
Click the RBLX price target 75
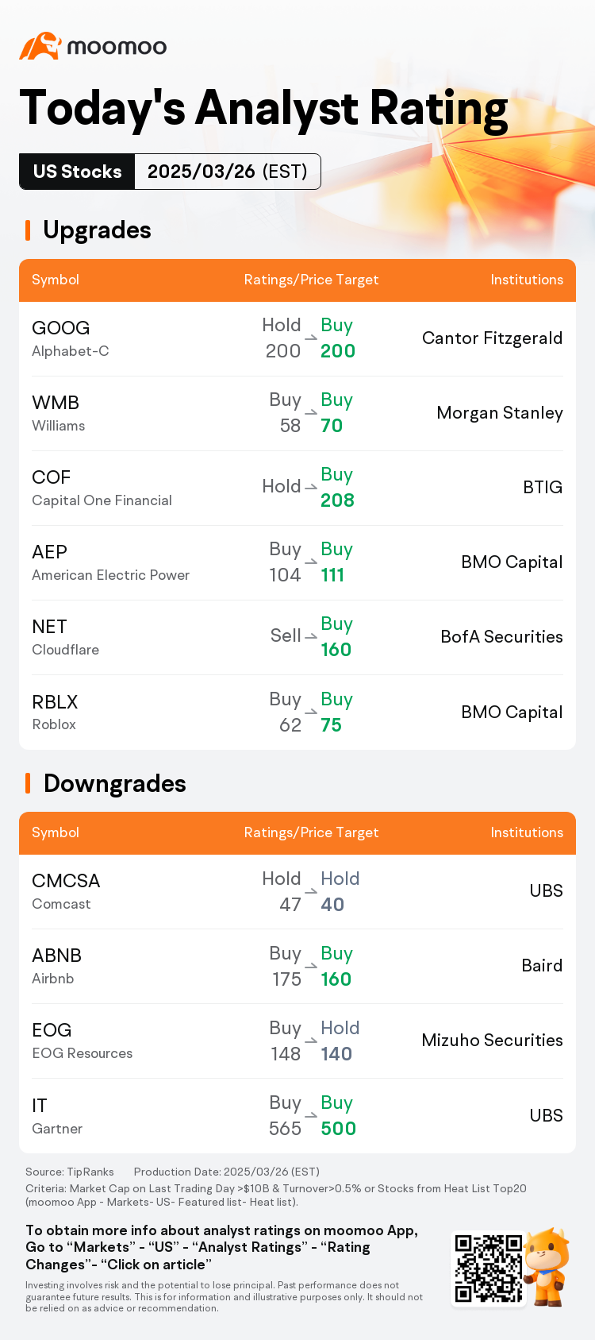click(x=332, y=725)
